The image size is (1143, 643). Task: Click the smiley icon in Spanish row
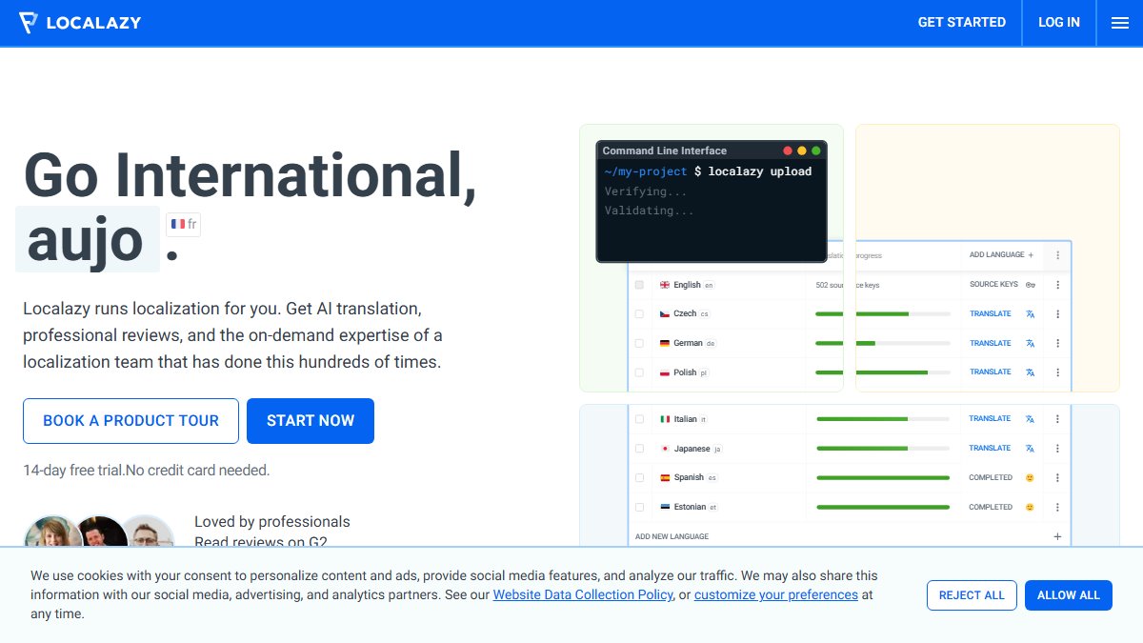click(1030, 478)
